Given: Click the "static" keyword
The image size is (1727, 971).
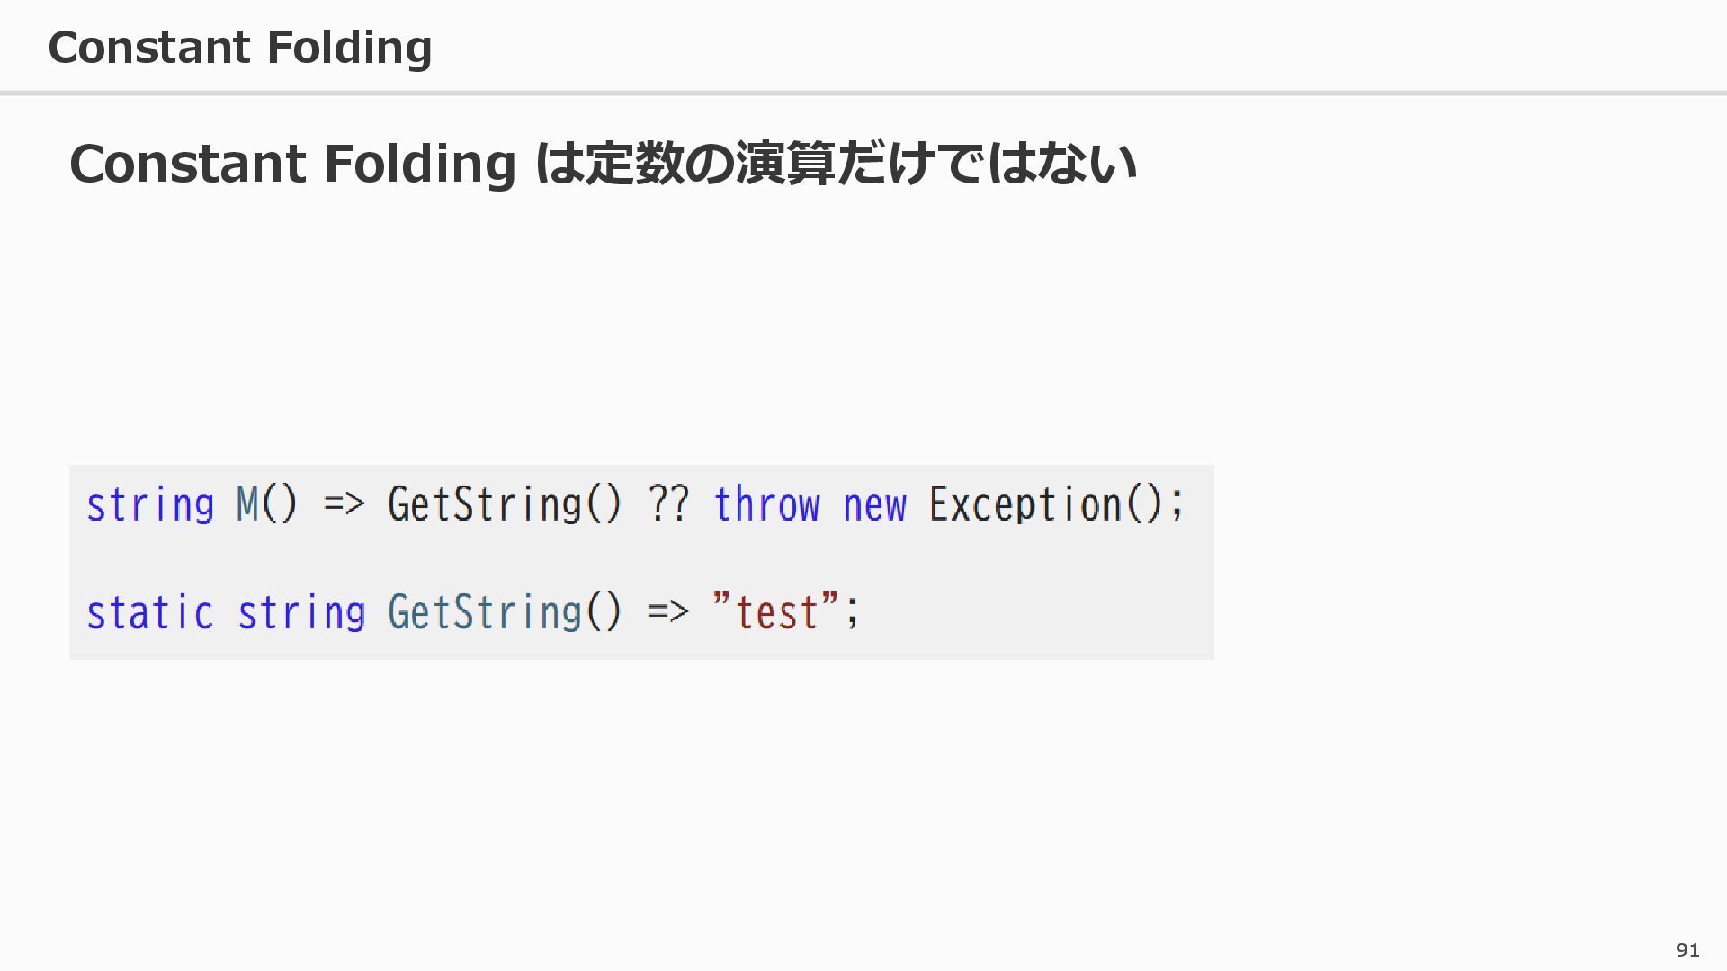Looking at the screenshot, I should click(150, 614).
